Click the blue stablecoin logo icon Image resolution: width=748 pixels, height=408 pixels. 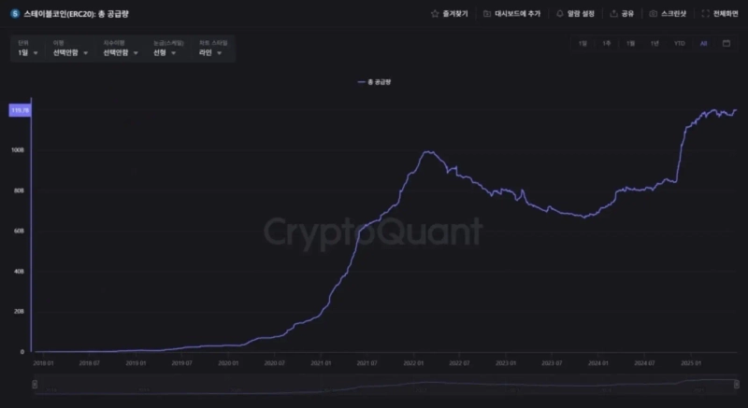[x=14, y=14]
